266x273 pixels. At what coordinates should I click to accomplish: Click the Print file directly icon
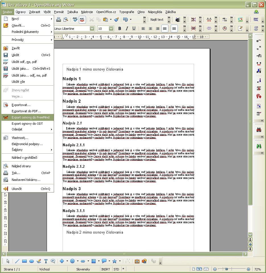pyautogui.click(x=59, y=20)
